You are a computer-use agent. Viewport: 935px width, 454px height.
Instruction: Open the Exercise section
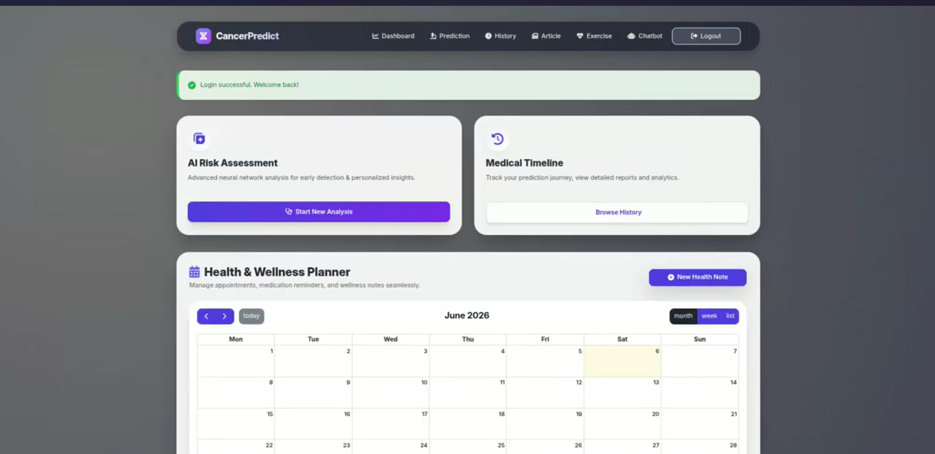pos(594,36)
